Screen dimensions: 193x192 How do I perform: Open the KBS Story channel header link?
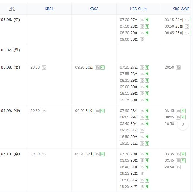(x=138, y=9)
